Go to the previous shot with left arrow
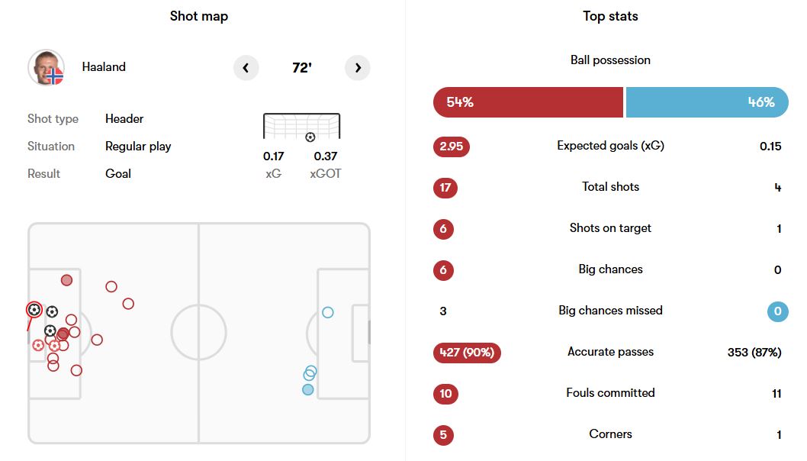The width and height of the screenshot is (807, 461). tap(246, 68)
